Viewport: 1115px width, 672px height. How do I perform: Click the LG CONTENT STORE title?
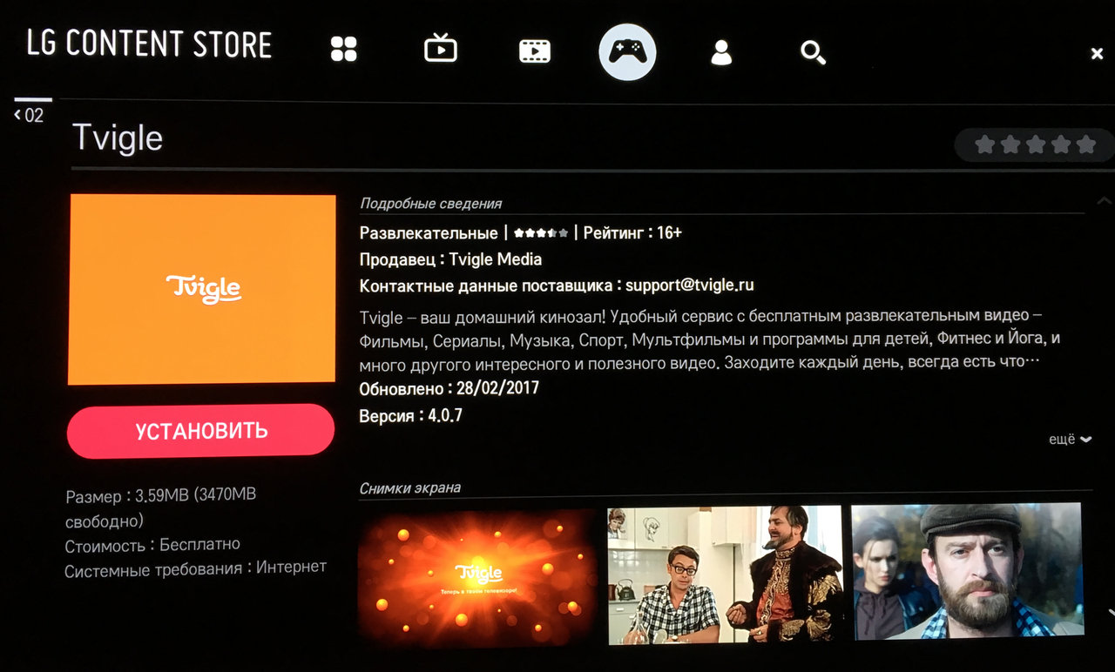pos(149,44)
